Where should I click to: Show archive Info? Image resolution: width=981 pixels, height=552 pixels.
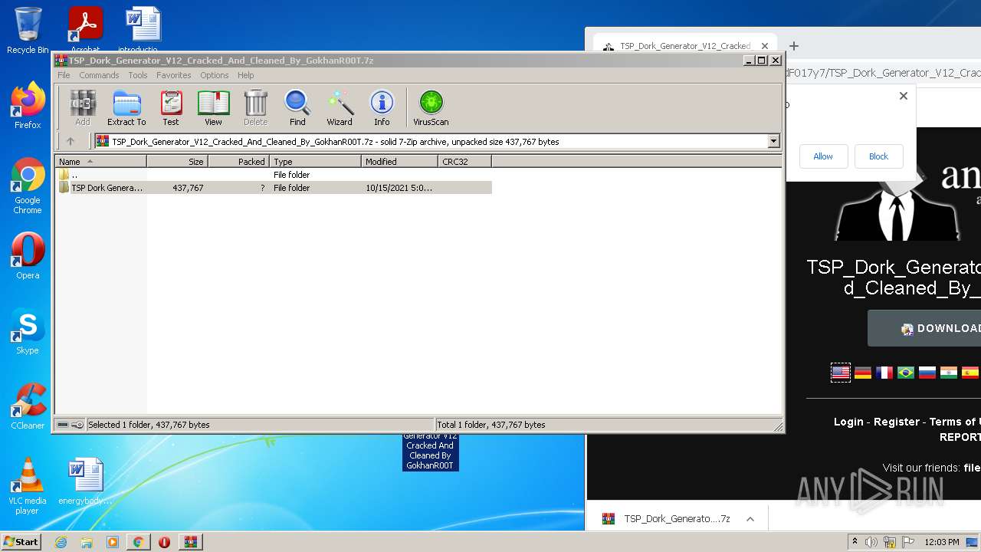382,107
